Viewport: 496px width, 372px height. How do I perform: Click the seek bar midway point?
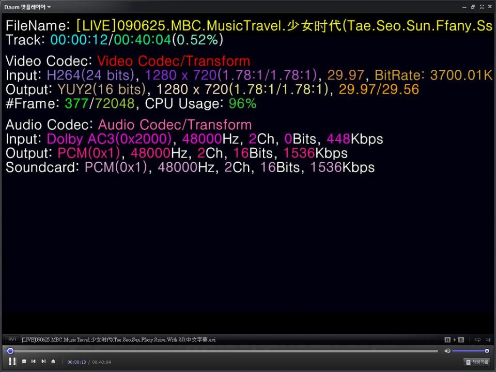[223, 351]
